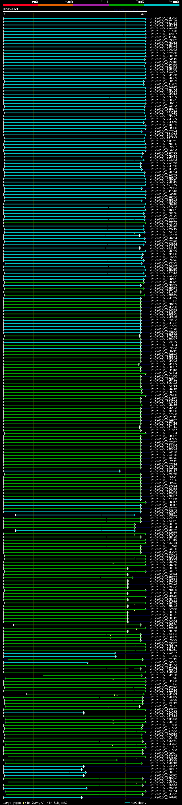This screenshot has height=805, width=182.
Task: Select the UniRef100_O80376 label
Action: coord(163,712)
